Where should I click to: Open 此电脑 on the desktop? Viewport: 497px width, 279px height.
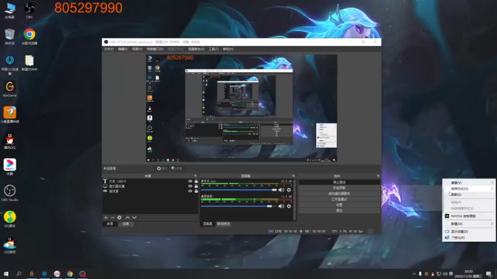(10, 11)
